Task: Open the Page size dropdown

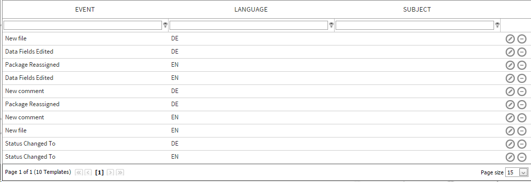Action: (523, 172)
